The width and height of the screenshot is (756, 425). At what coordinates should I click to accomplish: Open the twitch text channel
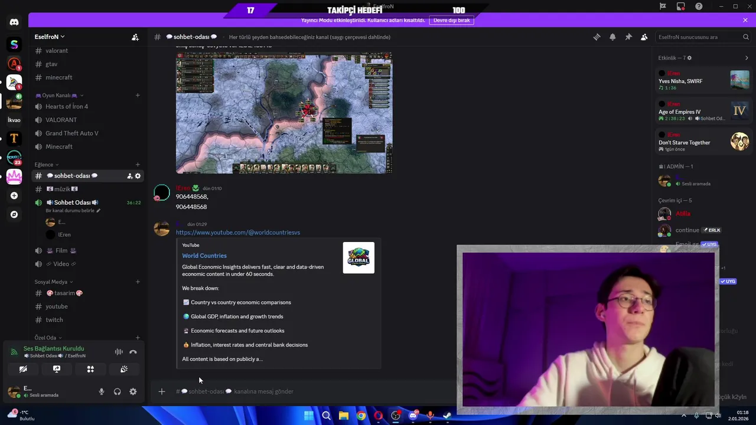pyautogui.click(x=87, y=320)
